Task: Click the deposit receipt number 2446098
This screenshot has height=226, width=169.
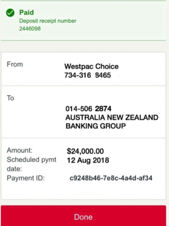Action: [30, 29]
